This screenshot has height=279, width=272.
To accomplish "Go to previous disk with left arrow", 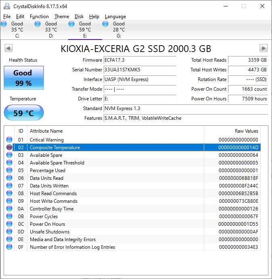I will pos(8,48).
